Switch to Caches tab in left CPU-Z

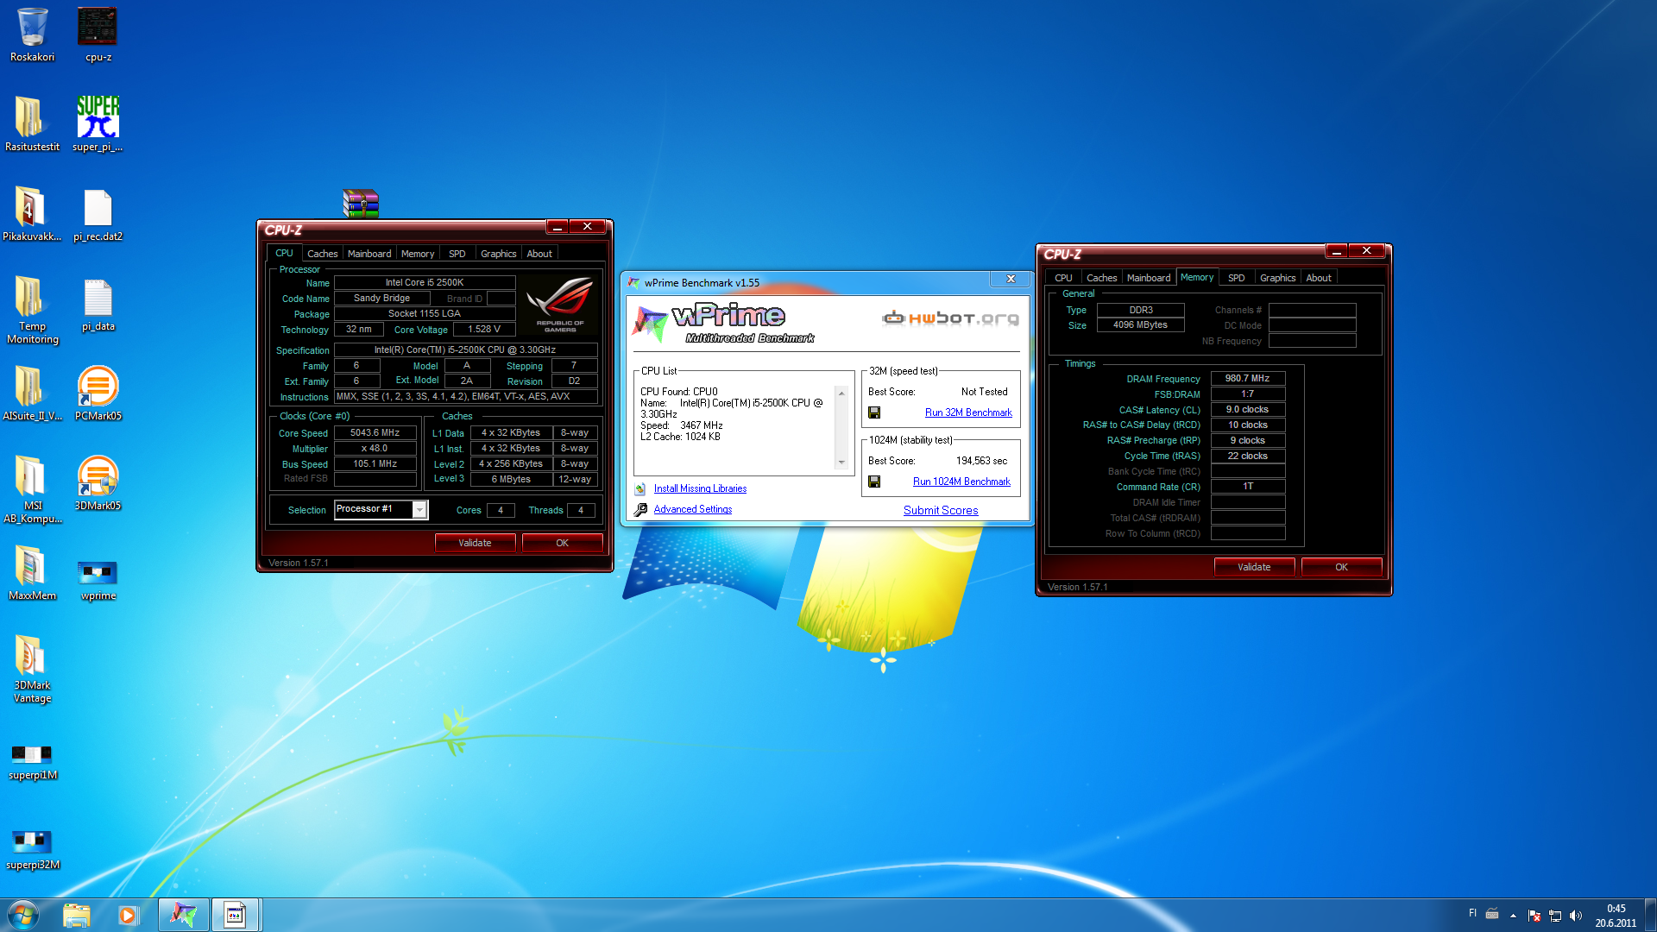pyautogui.click(x=323, y=254)
